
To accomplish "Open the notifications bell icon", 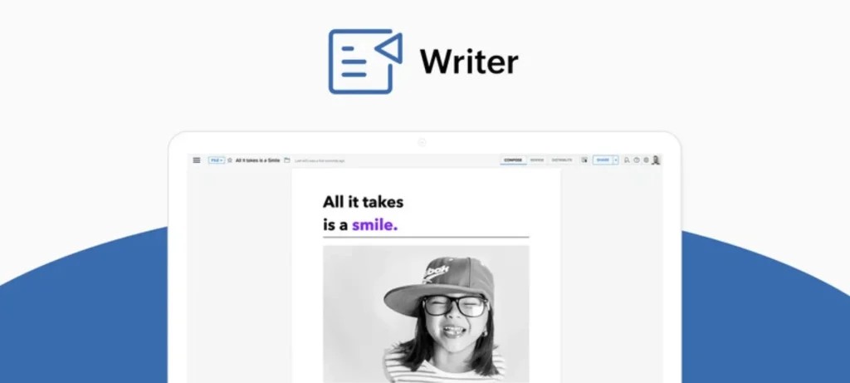I will point(627,160).
